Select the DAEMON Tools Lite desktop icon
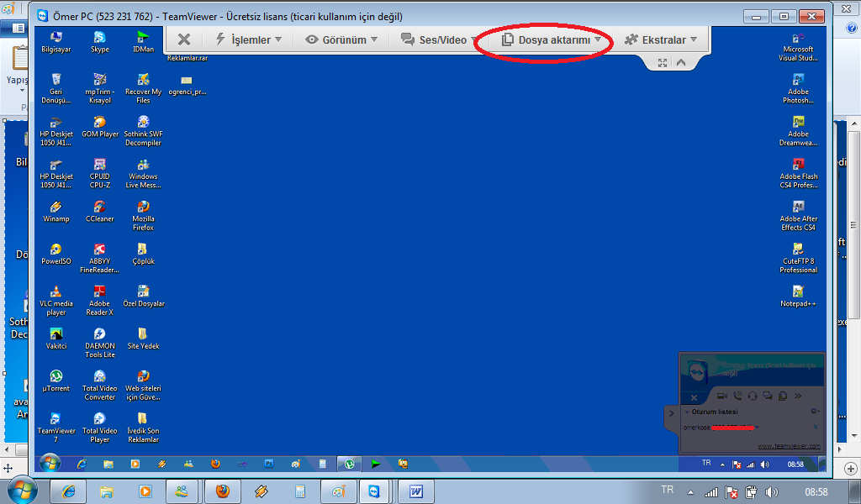Screen dimensions: 861x504 pyautogui.click(x=100, y=343)
